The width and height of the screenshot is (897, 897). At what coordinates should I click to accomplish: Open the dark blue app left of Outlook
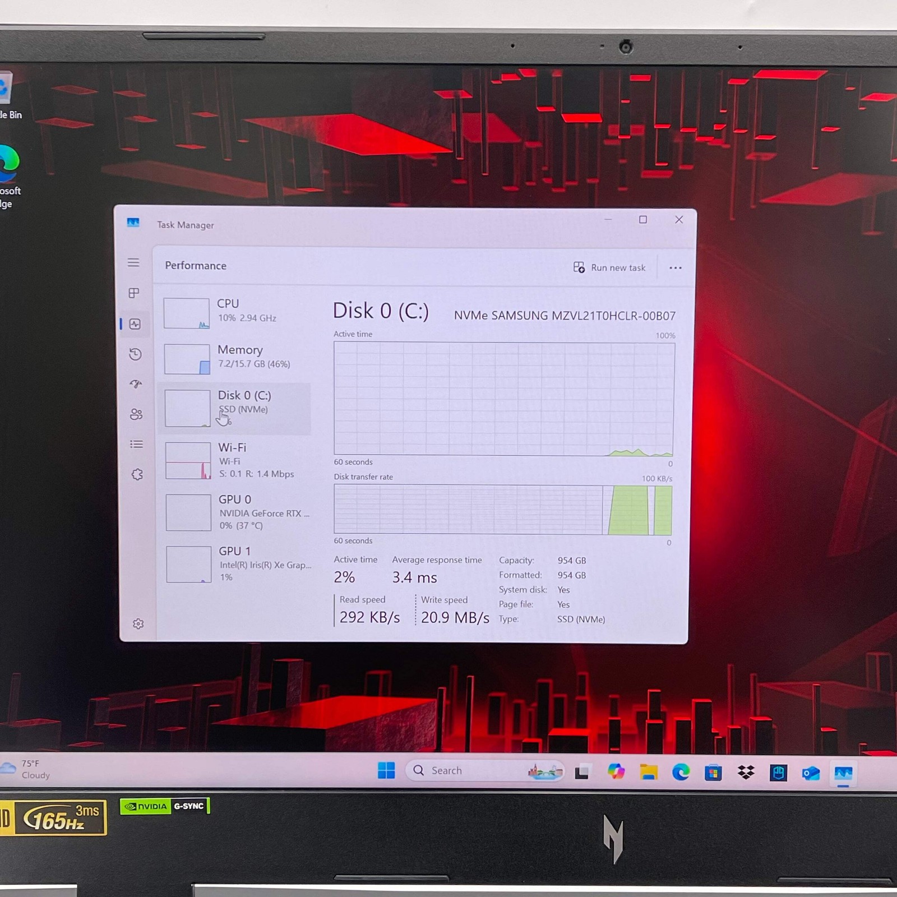tap(778, 773)
